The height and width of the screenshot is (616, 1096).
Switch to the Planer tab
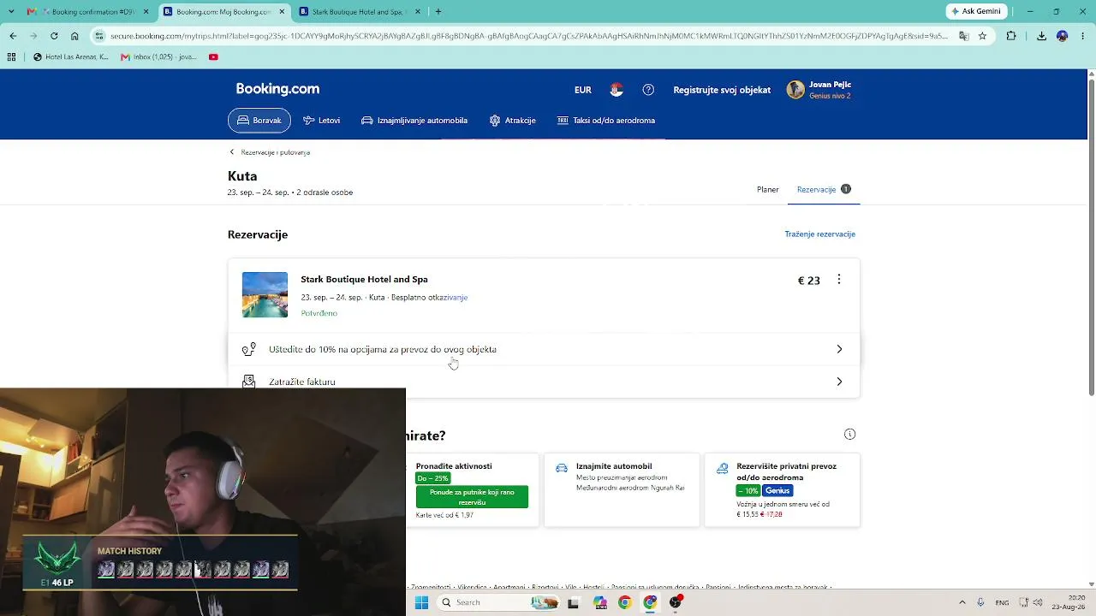[x=768, y=189]
